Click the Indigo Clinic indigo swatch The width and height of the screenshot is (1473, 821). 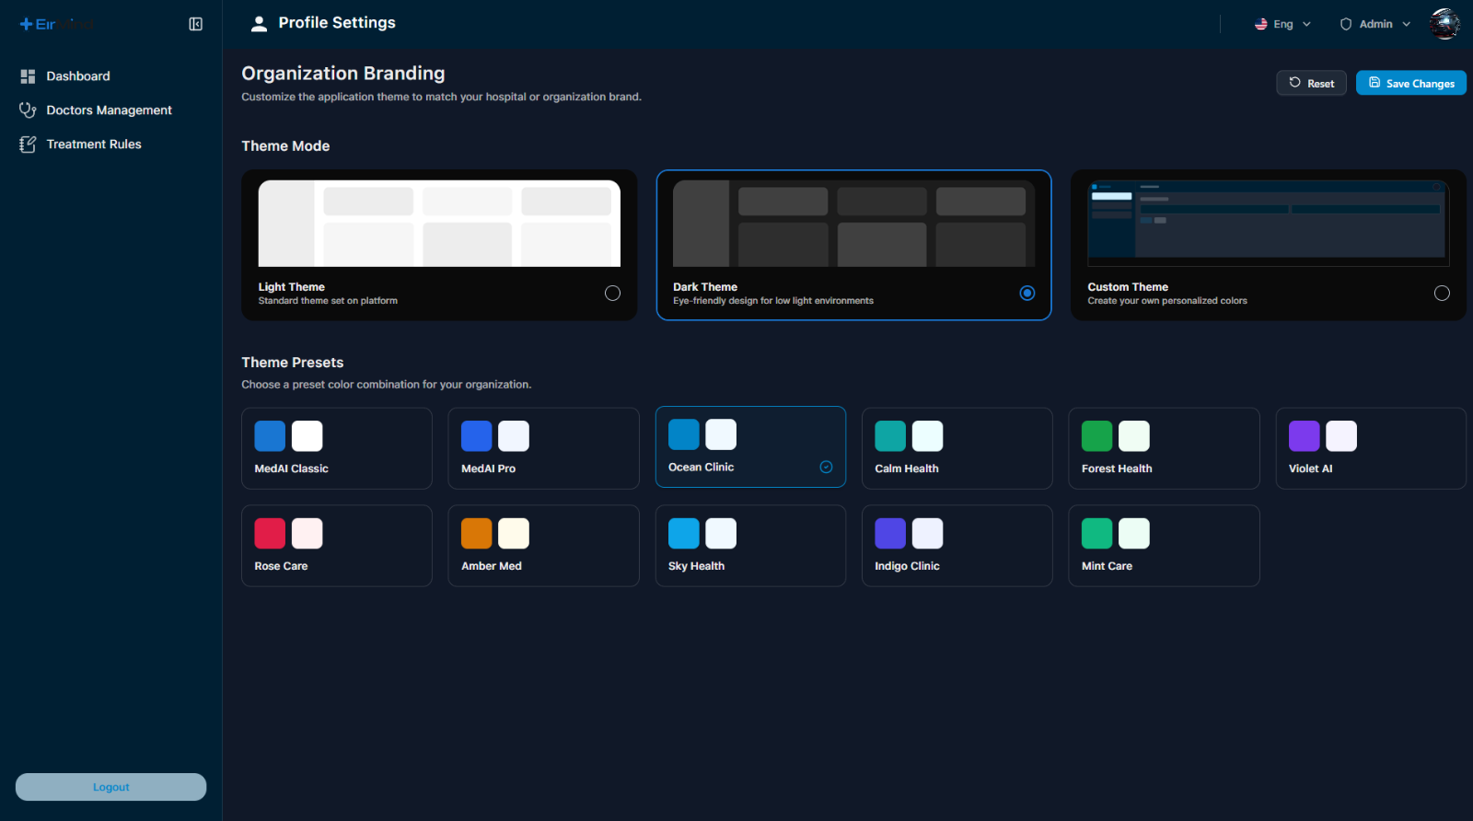click(x=890, y=534)
